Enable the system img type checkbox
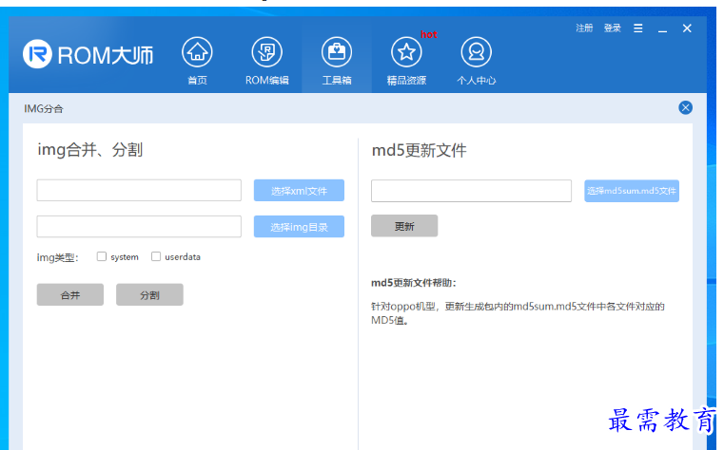The height and width of the screenshot is (450, 724). tap(102, 256)
